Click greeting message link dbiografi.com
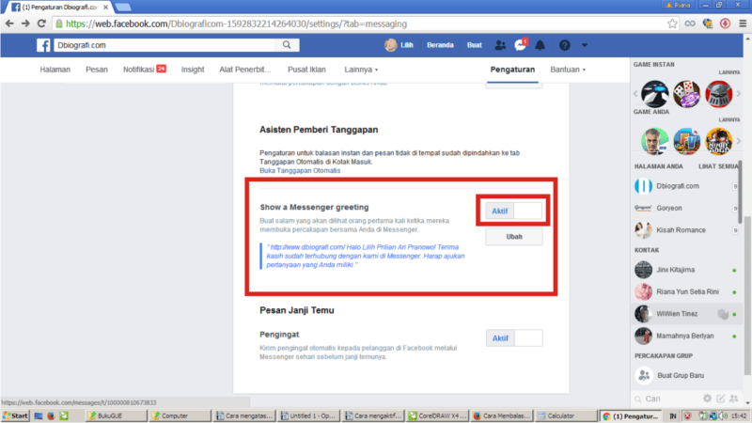 tap(307, 247)
